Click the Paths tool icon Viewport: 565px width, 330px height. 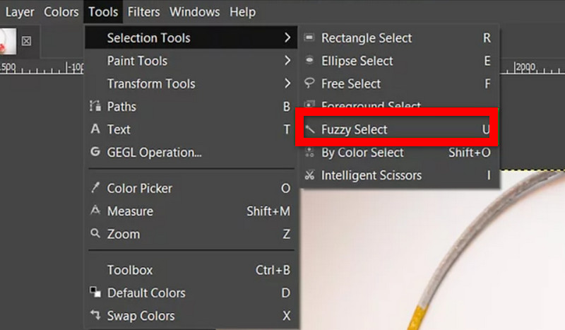95,106
